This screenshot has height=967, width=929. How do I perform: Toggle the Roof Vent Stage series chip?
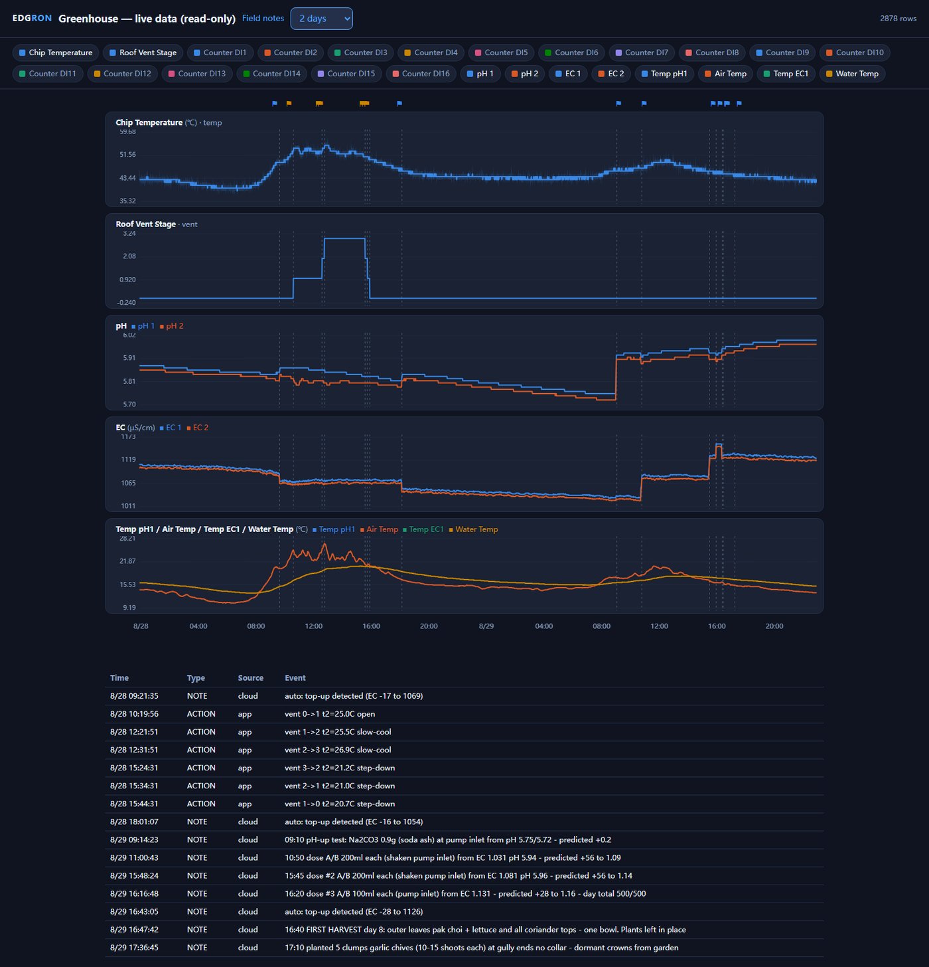tap(143, 52)
